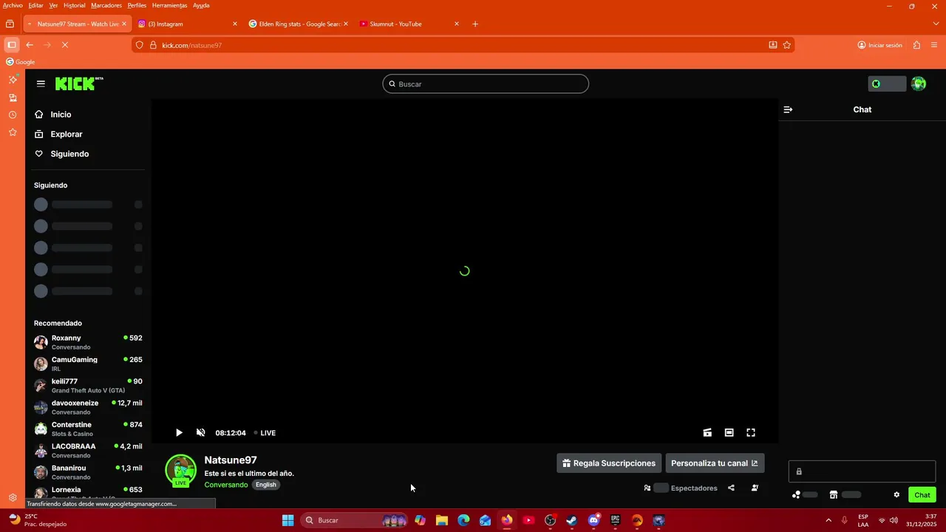Jump to LIVE in the player
Viewport: 946px width, 532px height.
coord(265,433)
